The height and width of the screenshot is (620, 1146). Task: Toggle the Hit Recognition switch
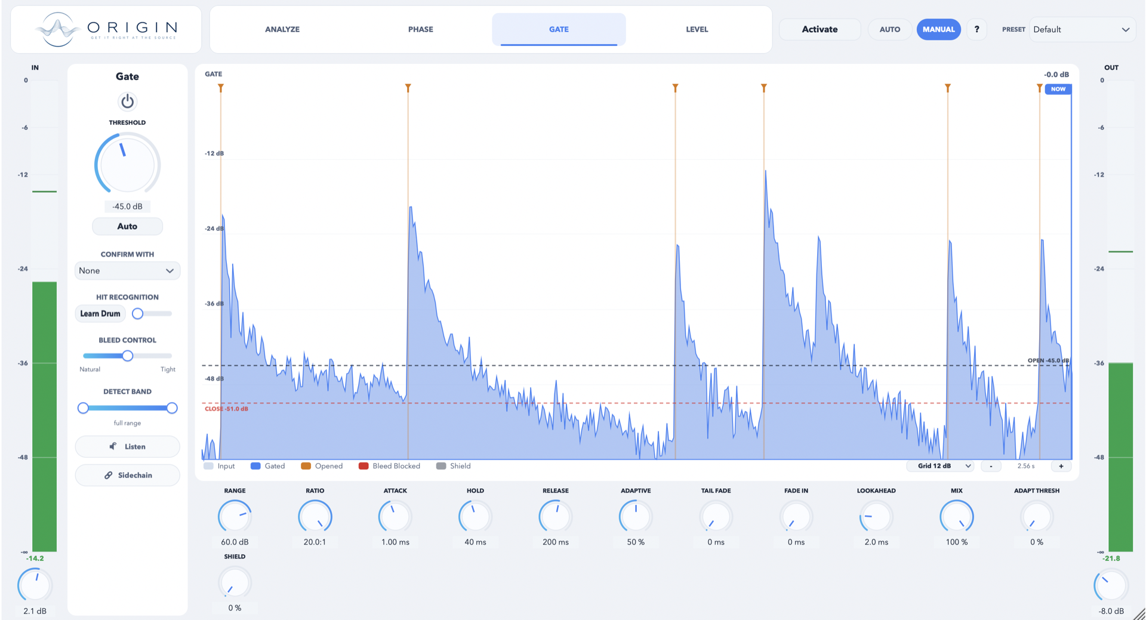[x=152, y=313]
